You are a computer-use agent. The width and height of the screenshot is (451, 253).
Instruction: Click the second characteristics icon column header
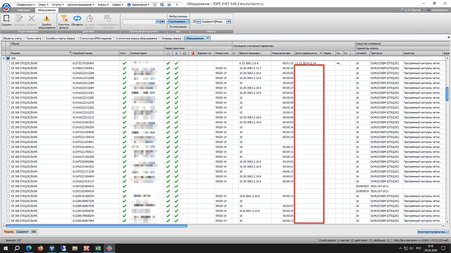coord(176,53)
